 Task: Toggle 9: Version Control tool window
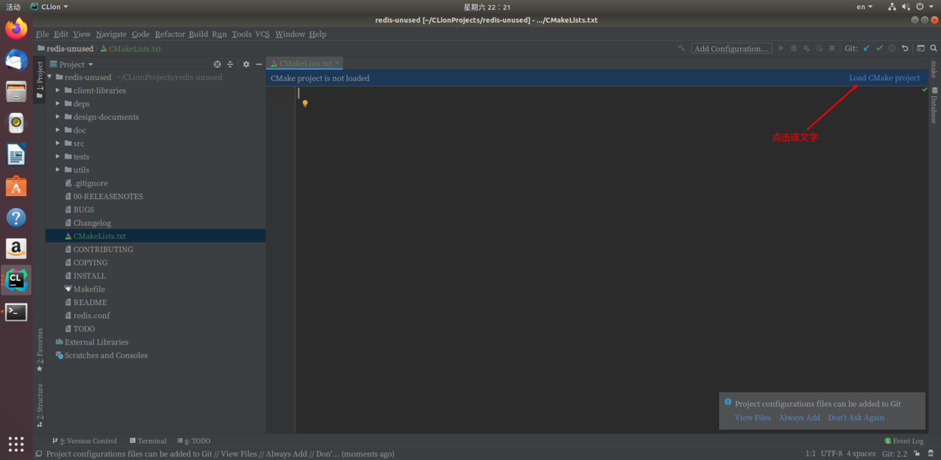click(85, 441)
